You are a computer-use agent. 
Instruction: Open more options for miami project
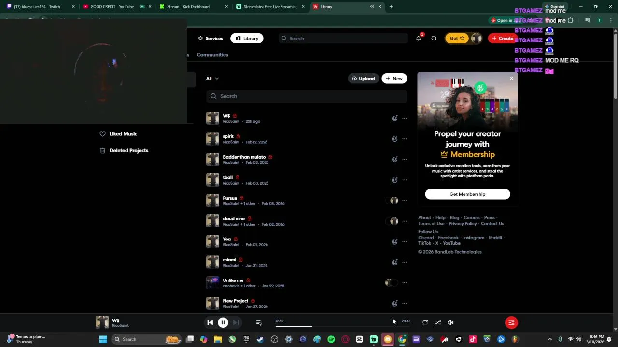coord(405,262)
